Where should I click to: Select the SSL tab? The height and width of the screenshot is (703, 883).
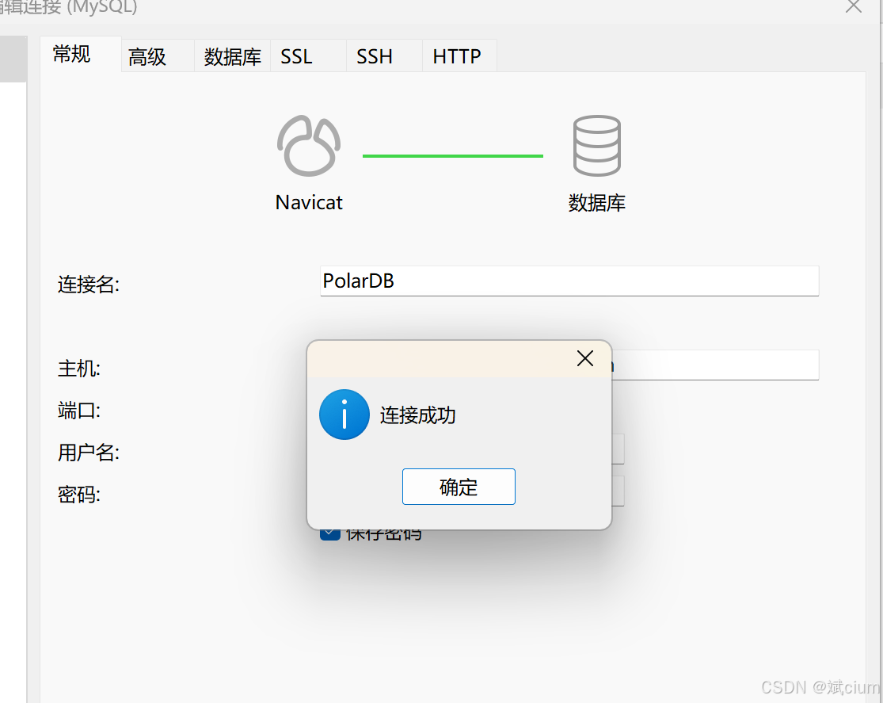point(308,56)
